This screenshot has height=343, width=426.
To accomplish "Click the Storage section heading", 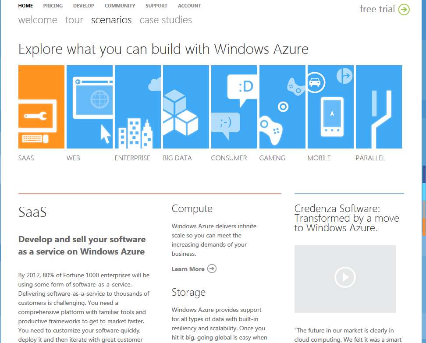I will pos(188,293).
